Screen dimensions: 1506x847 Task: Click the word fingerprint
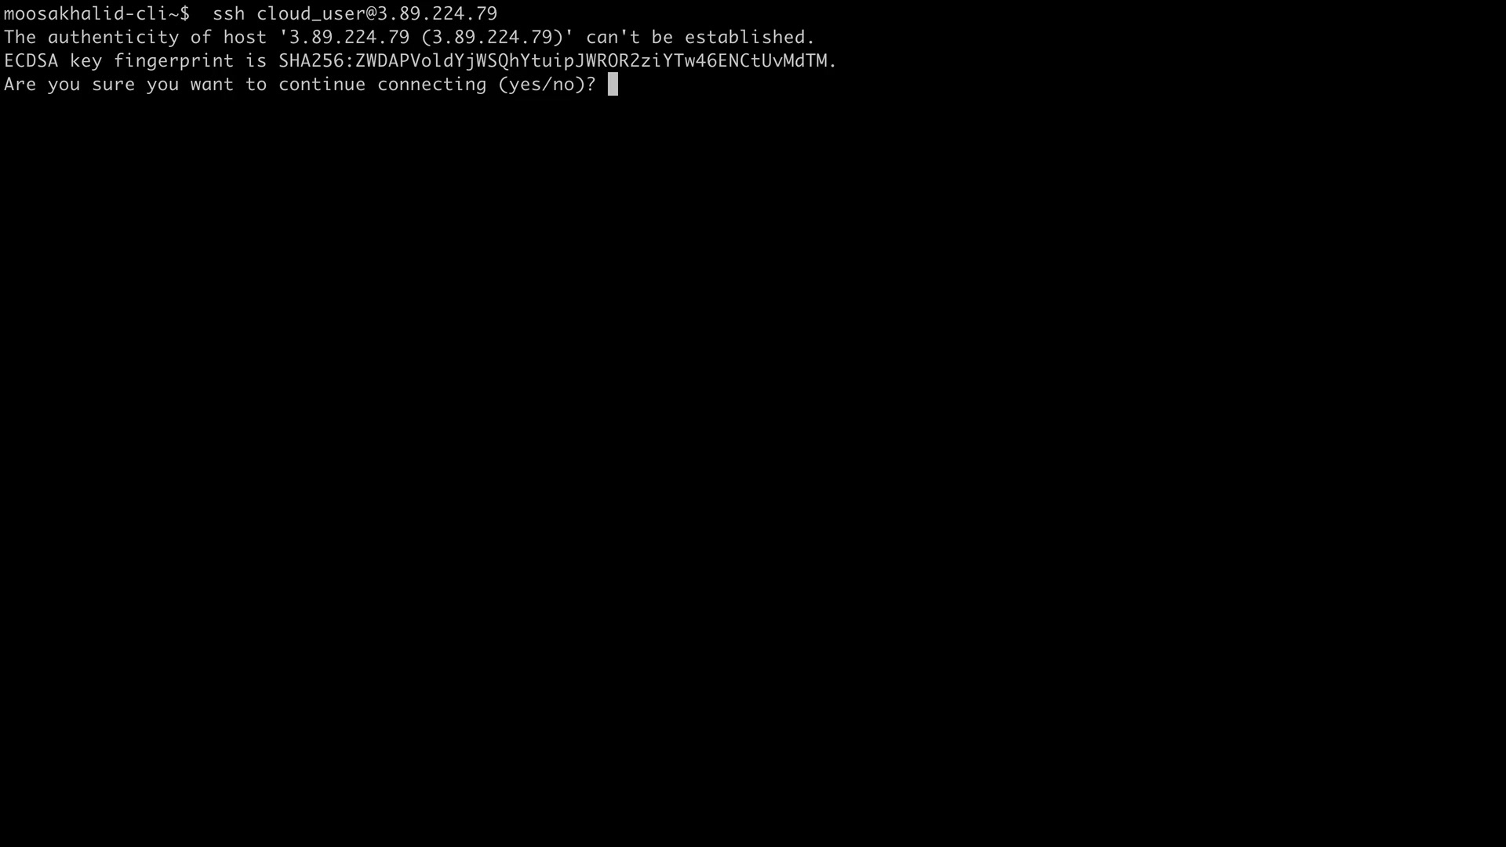pos(173,61)
